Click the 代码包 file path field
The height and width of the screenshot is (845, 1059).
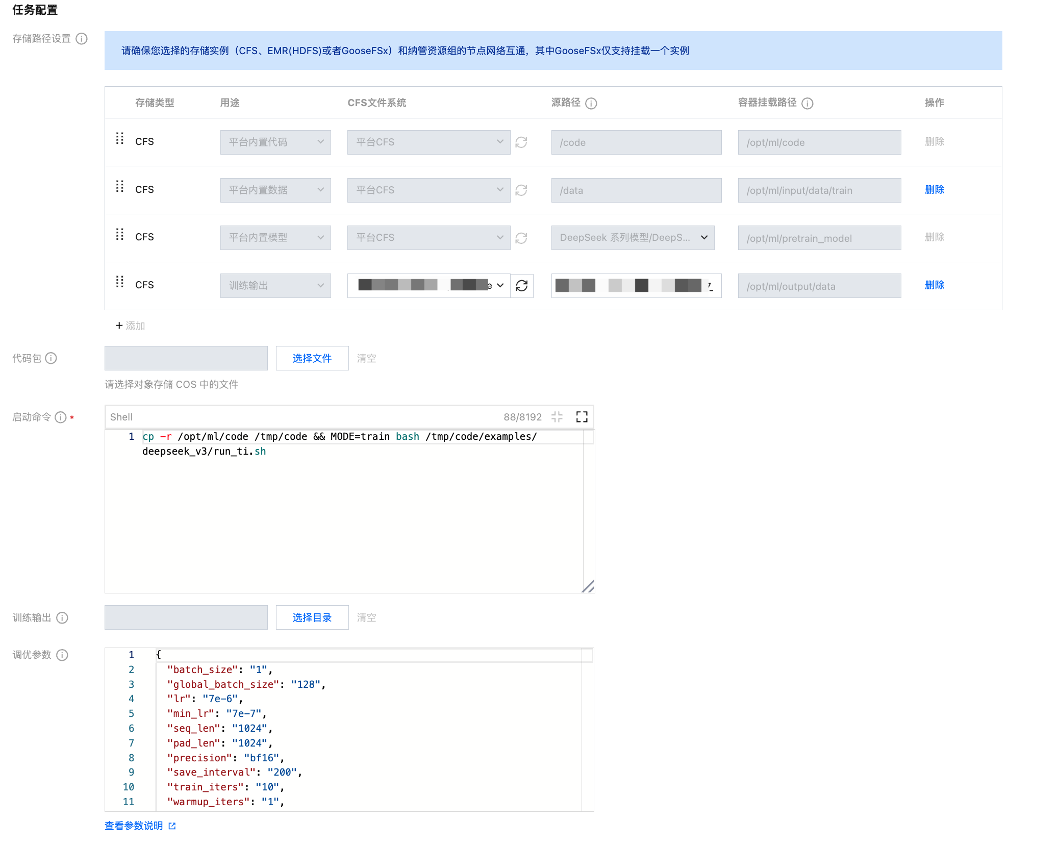pyautogui.click(x=186, y=358)
